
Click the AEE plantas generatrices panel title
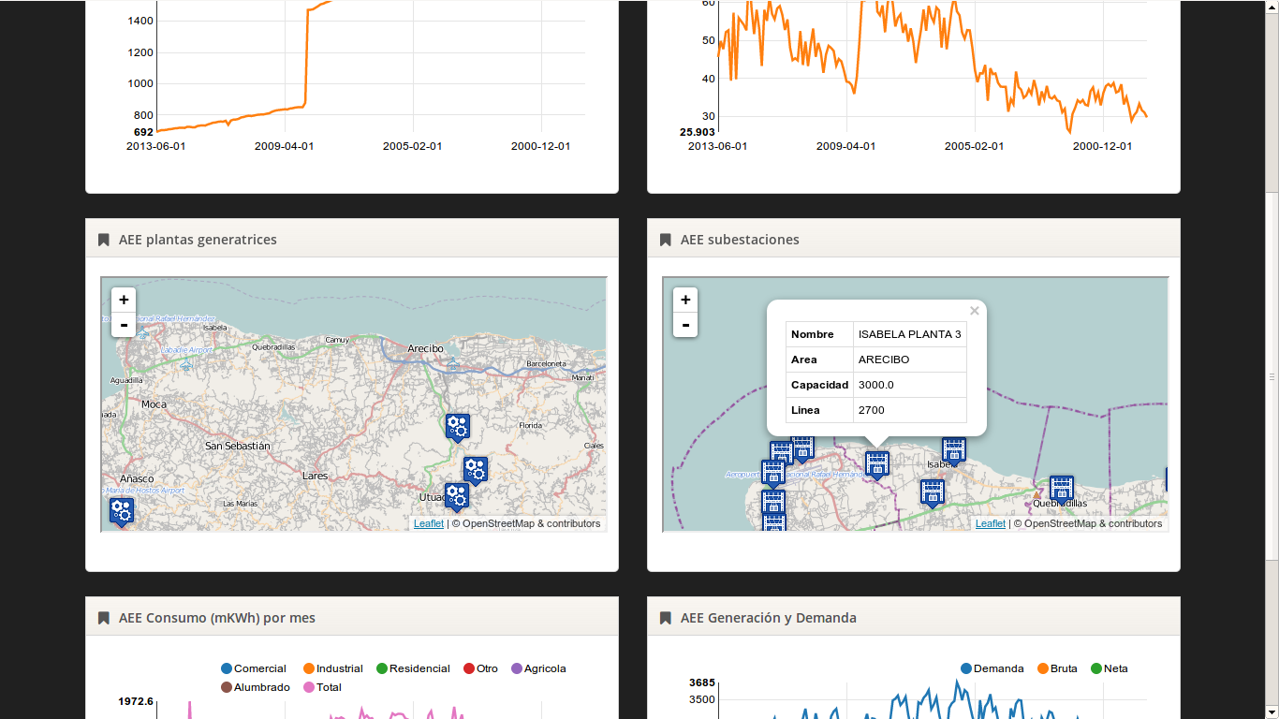pyautogui.click(x=198, y=240)
